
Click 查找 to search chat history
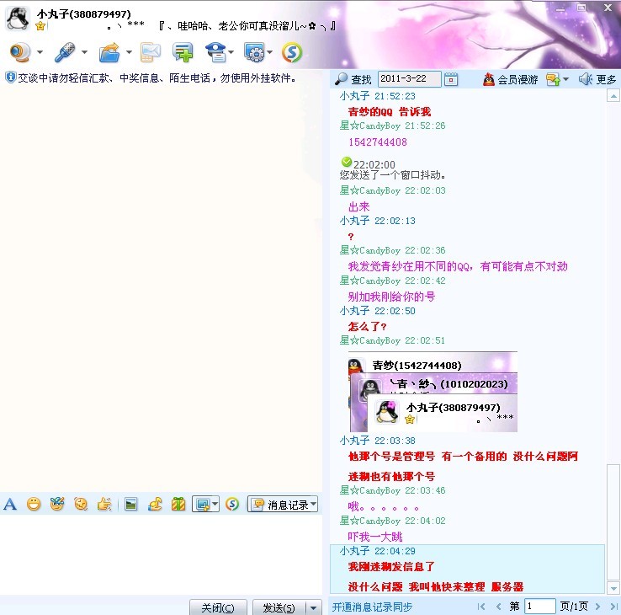[x=353, y=79]
